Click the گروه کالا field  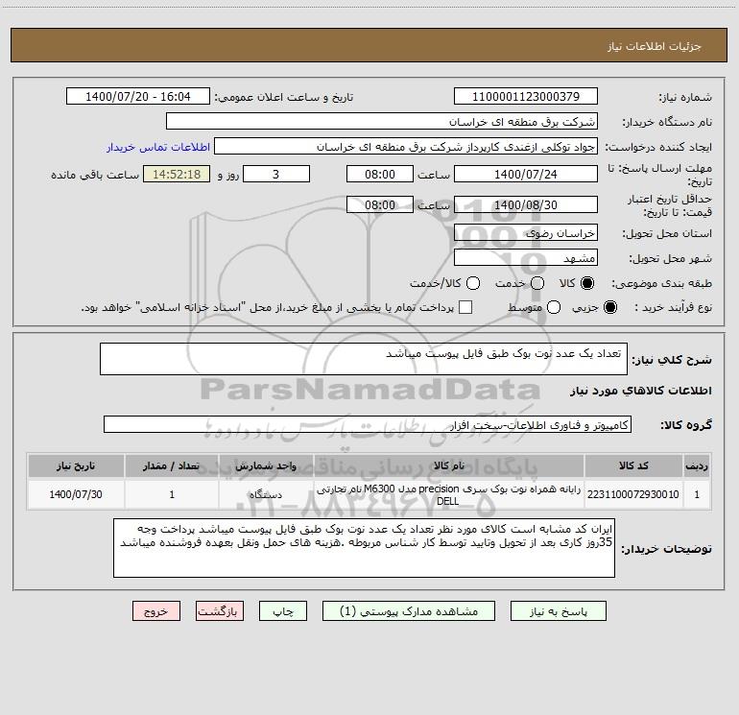pyautogui.click(x=368, y=424)
